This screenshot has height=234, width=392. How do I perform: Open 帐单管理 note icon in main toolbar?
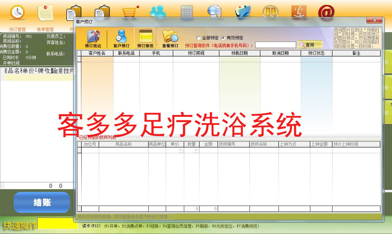[x=45, y=13]
